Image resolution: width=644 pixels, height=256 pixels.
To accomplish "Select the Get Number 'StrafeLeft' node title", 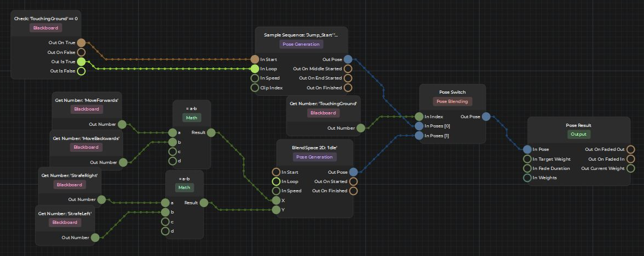I will [x=65, y=214].
